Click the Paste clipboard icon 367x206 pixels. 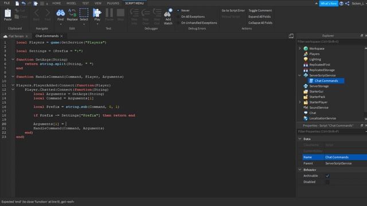[7, 13]
